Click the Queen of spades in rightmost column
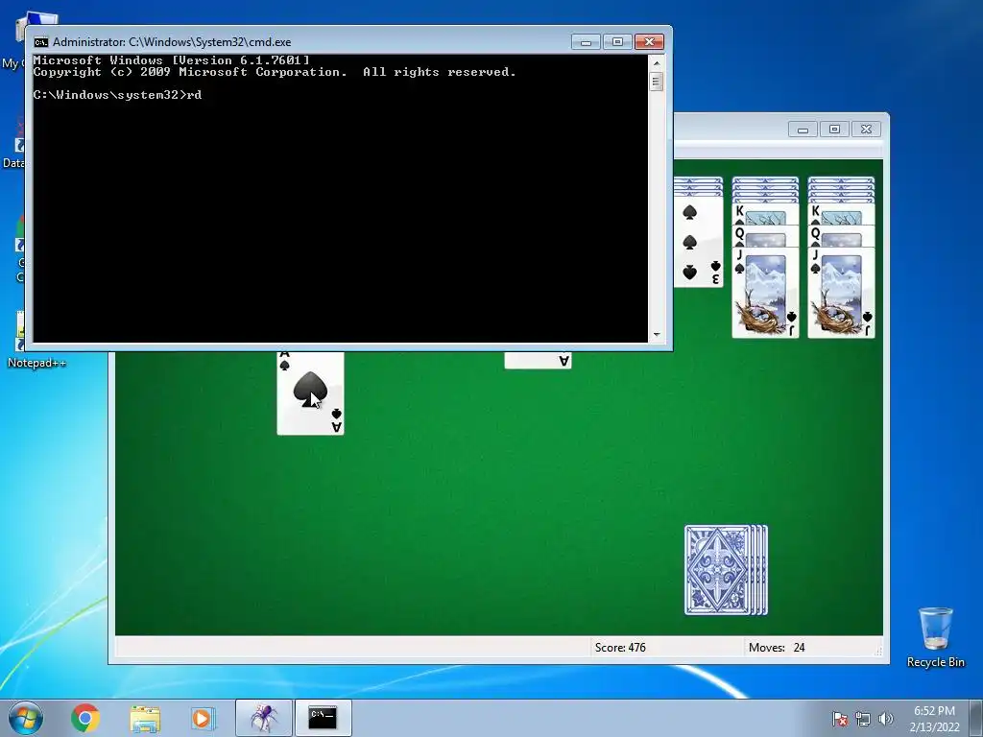 [x=841, y=236]
